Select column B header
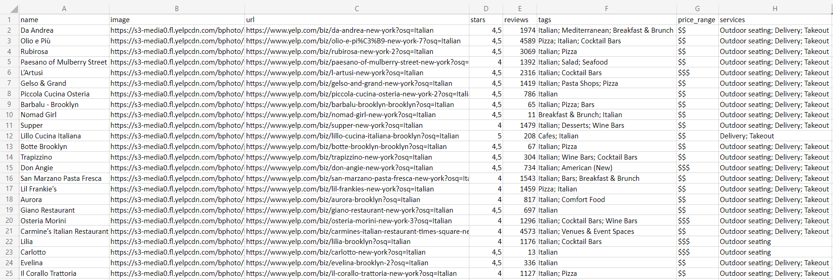This screenshot has width=833, height=280. pyautogui.click(x=176, y=9)
